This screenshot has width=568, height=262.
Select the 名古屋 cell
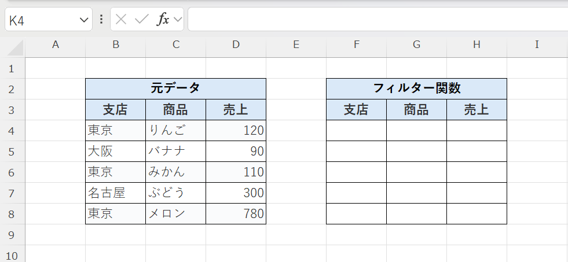point(115,193)
